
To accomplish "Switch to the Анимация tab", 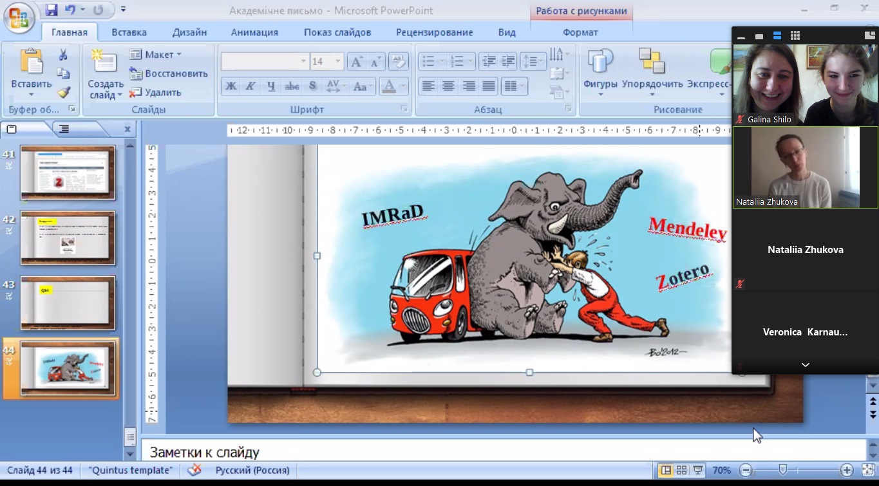I will tap(254, 32).
